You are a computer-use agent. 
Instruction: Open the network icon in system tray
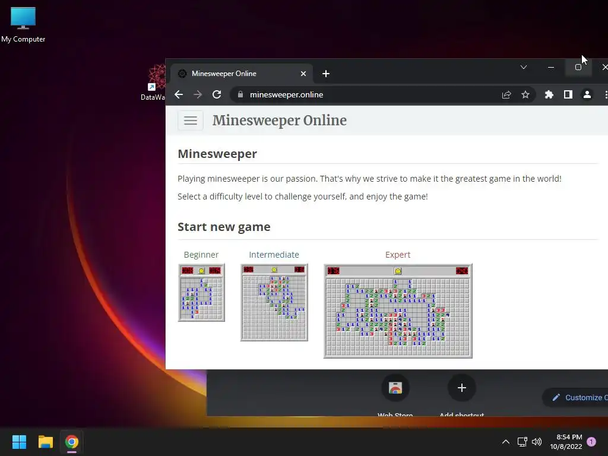click(x=522, y=442)
